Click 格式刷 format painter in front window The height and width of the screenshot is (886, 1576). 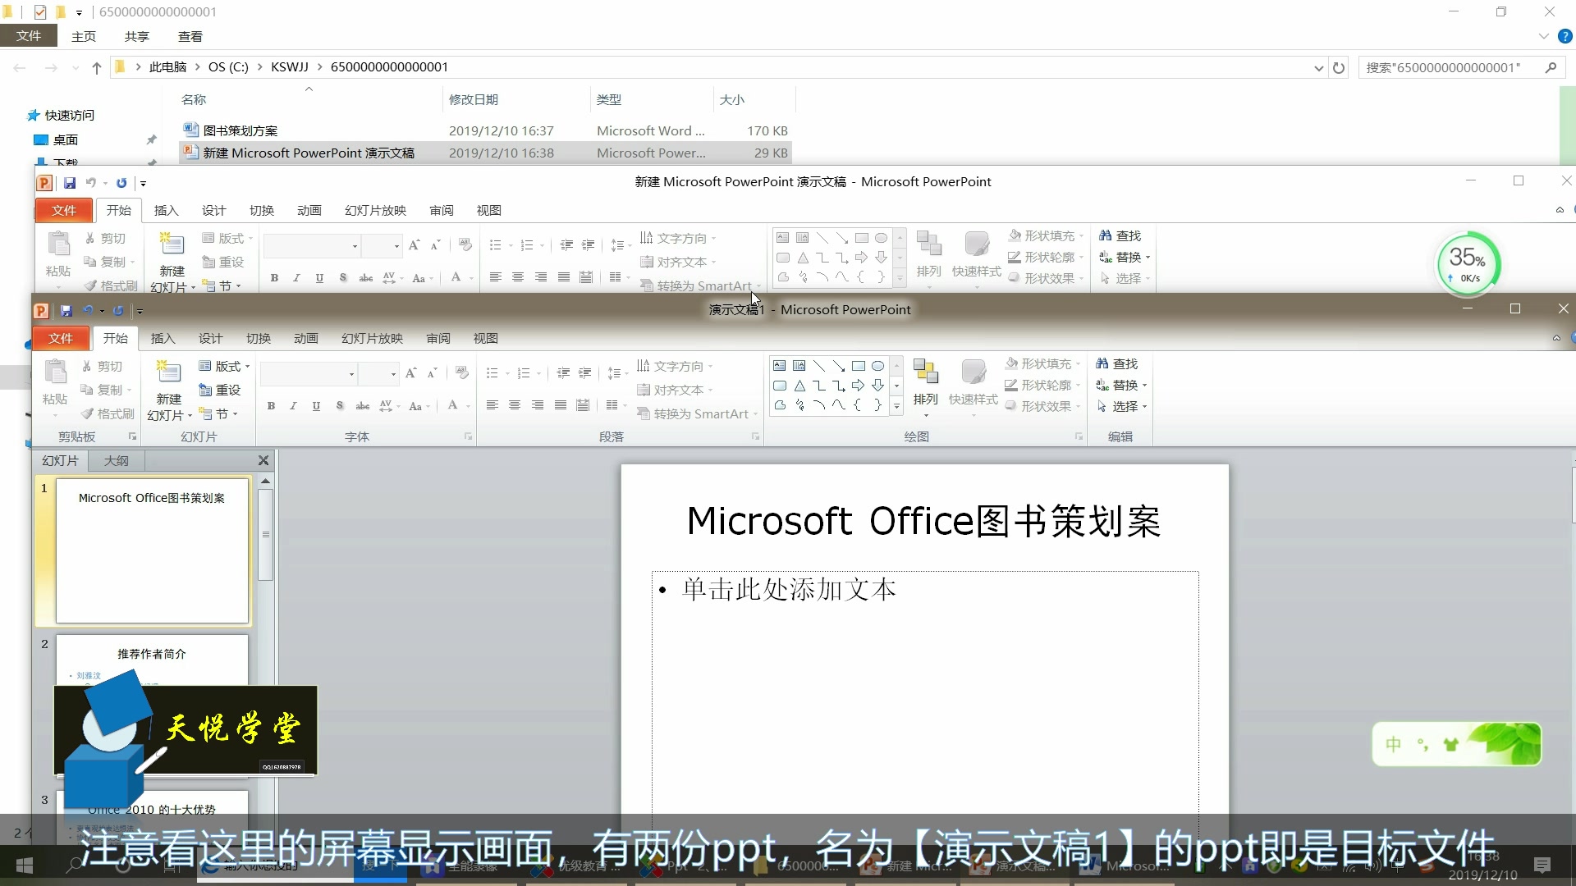tap(108, 413)
